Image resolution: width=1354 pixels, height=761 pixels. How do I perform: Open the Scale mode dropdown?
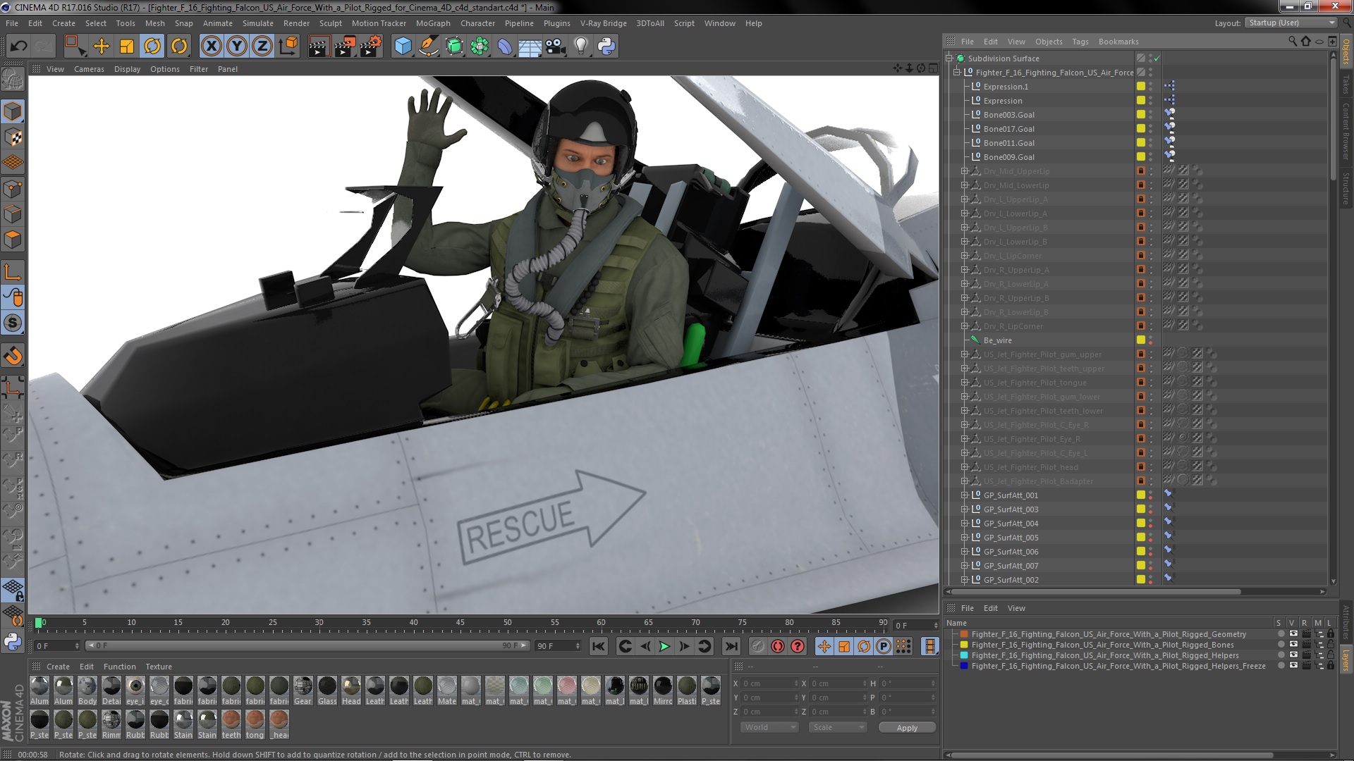point(837,727)
